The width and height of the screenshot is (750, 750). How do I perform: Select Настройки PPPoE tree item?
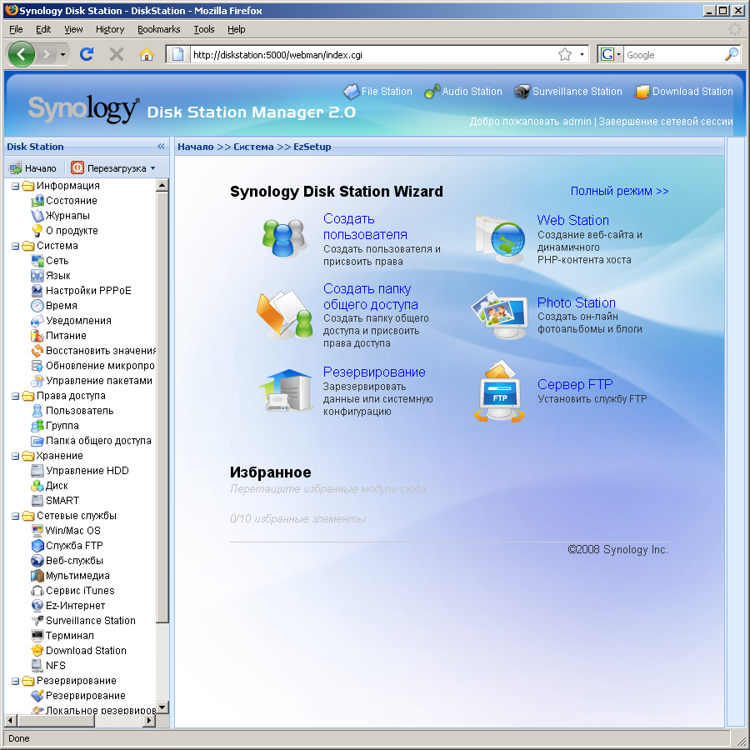[x=88, y=291]
